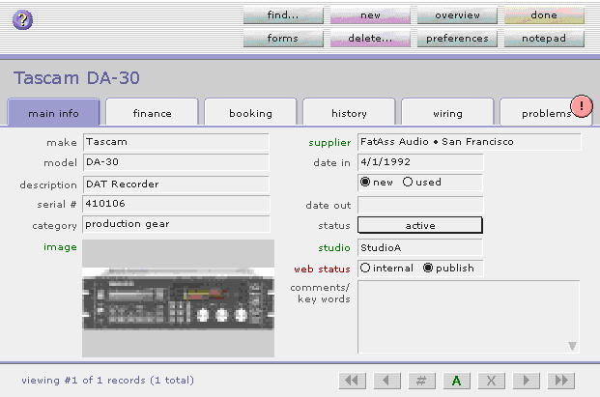Click the green studio label
Screen dimensions: 600x397
(x=334, y=248)
